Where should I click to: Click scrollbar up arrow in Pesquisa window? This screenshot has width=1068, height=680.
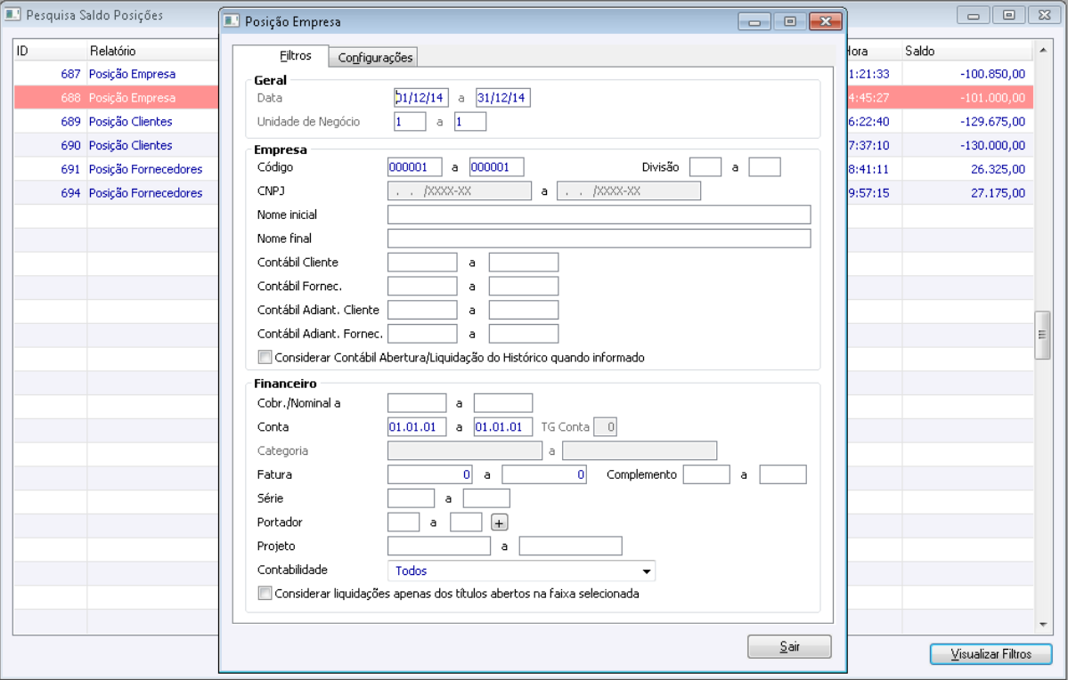1043,51
